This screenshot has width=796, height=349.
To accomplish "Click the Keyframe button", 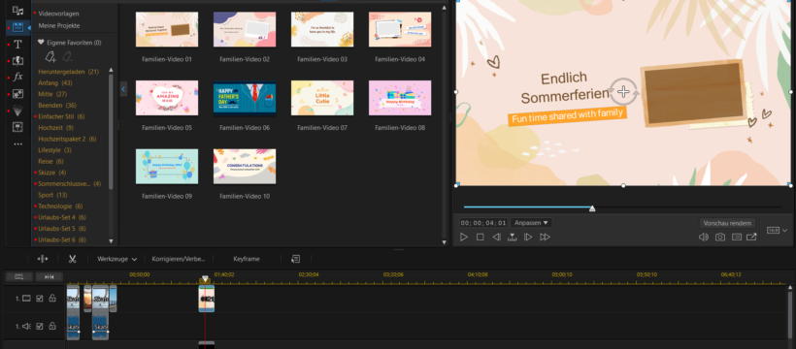I will point(247,259).
